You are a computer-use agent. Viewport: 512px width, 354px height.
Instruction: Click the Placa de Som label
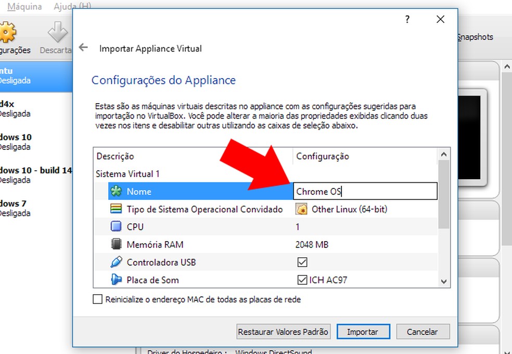tap(153, 280)
